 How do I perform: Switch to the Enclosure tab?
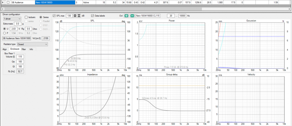(15, 49)
